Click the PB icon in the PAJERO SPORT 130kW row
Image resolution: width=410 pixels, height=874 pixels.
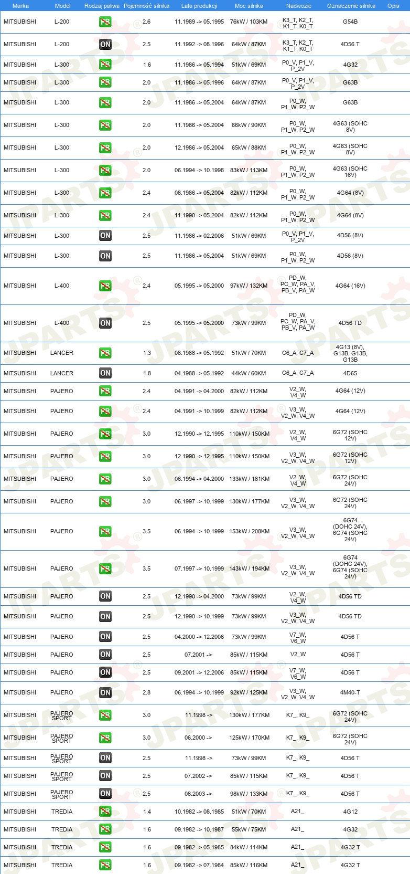point(105,715)
